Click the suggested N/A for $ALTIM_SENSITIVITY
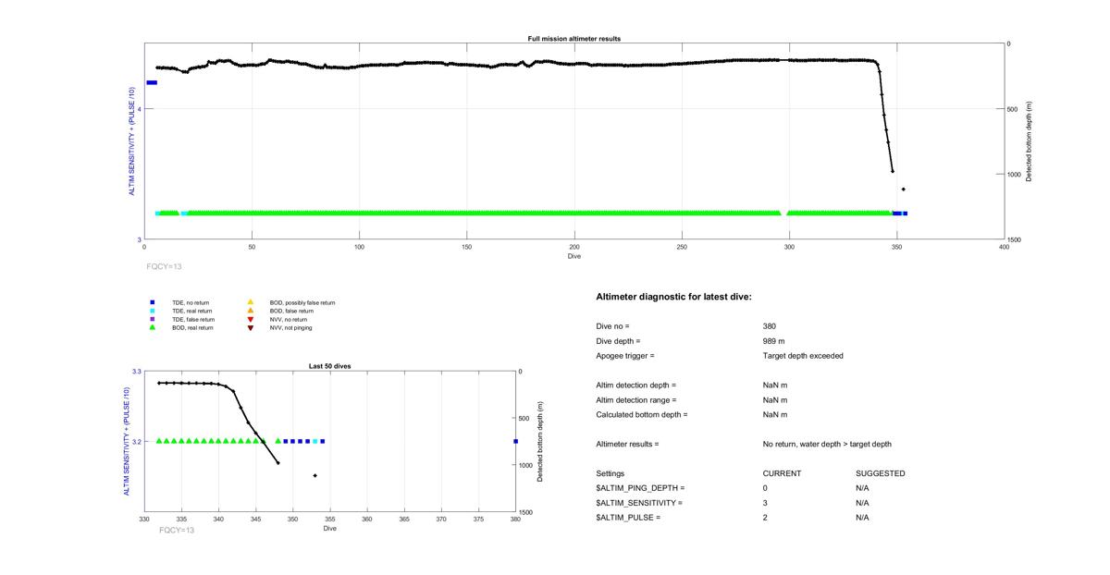Screen dimensions: 1110x575 tap(863, 503)
